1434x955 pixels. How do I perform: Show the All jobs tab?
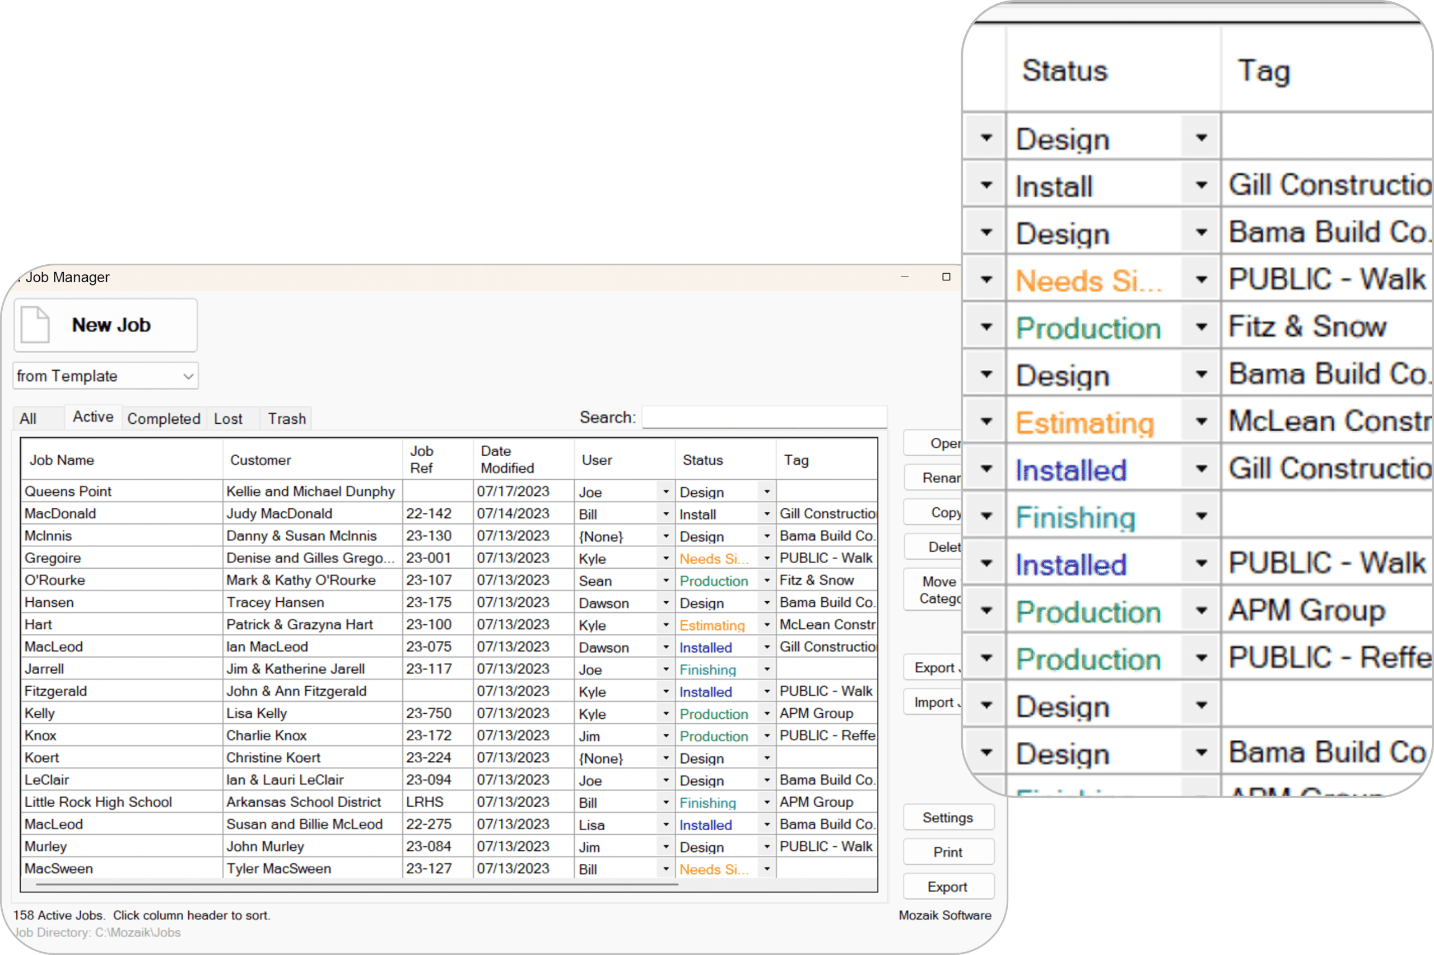click(x=28, y=419)
